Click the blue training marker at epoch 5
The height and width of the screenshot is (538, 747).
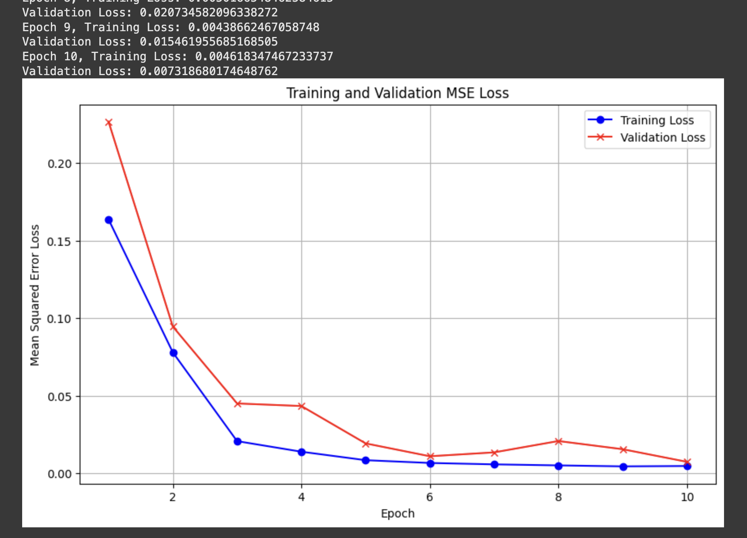[x=366, y=460]
